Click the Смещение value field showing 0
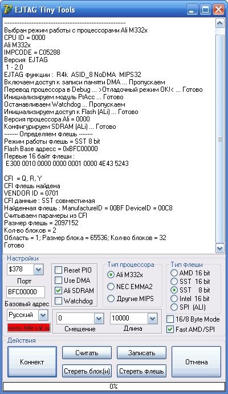The image size is (228, 394). tap(76, 319)
